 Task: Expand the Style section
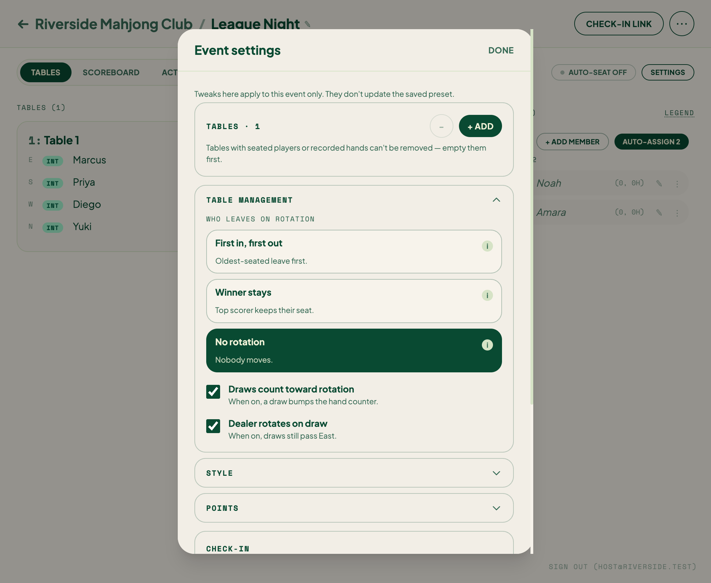tap(354, 473)
